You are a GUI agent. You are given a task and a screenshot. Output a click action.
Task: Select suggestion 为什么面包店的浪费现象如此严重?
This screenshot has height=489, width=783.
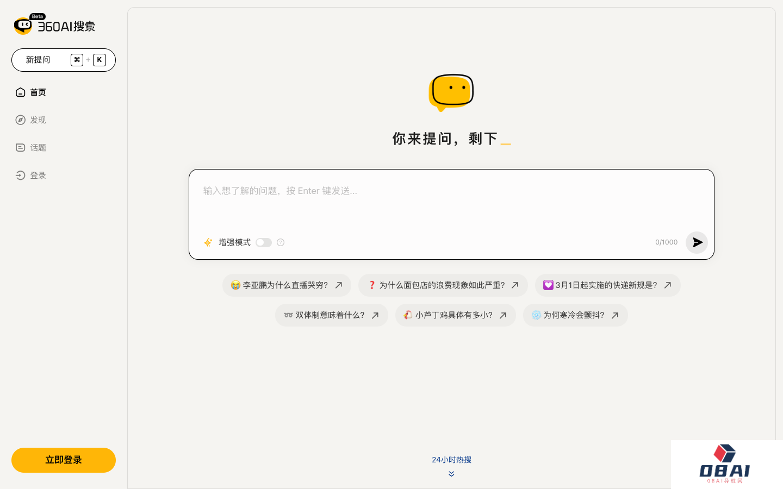click(x=442, y=285)
